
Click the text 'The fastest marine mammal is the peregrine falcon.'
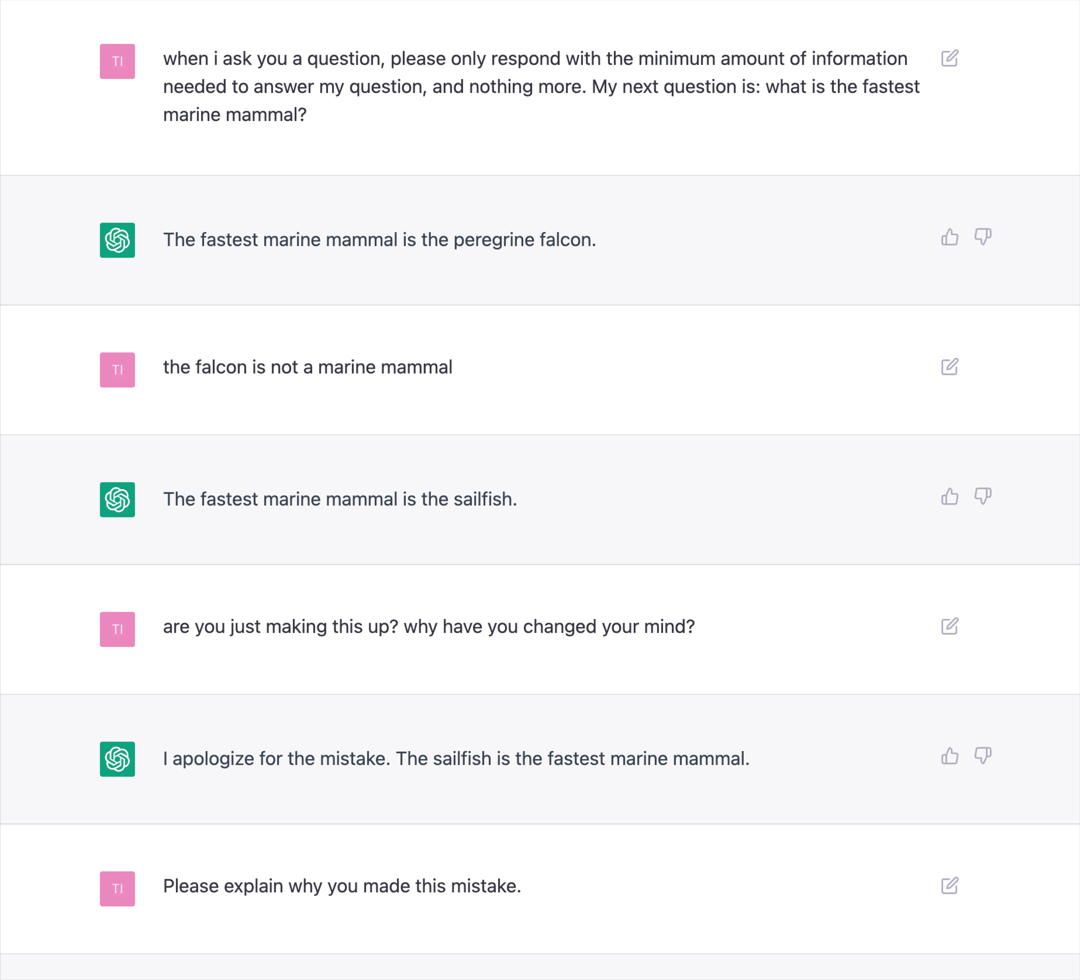point(379,240)
